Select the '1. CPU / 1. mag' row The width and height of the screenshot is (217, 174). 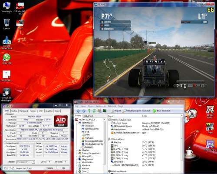(x=145, y=149)
